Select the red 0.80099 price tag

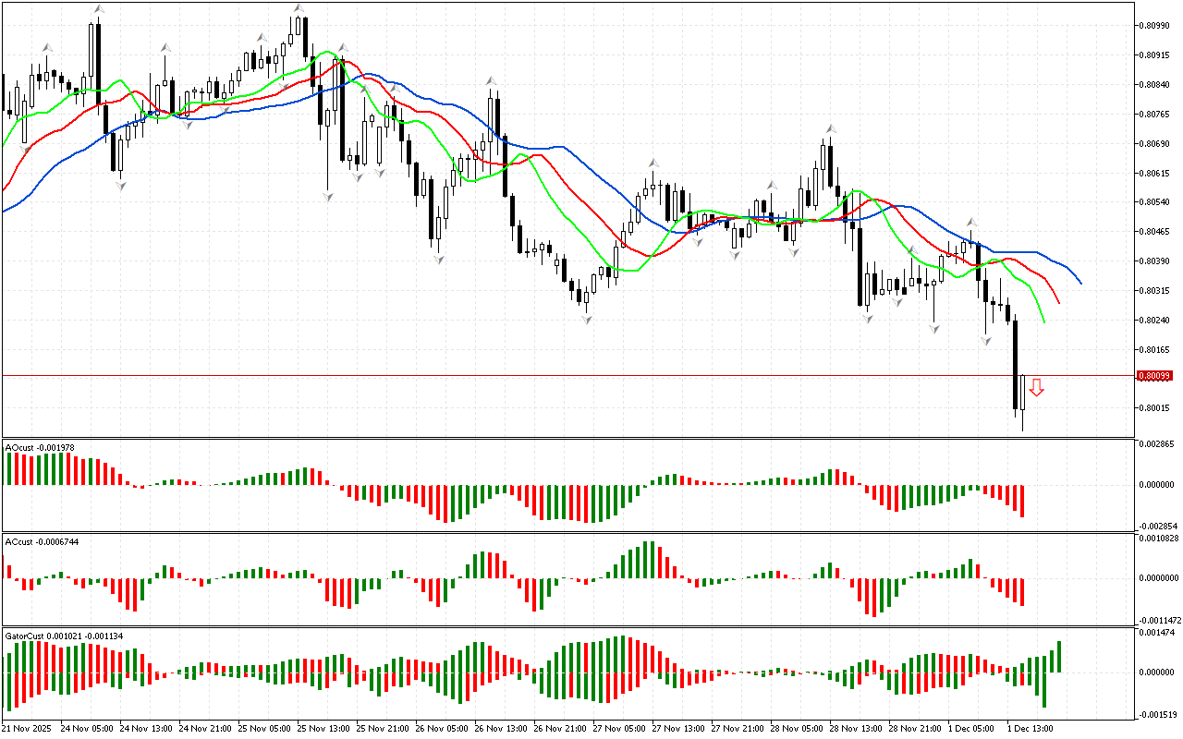1154,376
